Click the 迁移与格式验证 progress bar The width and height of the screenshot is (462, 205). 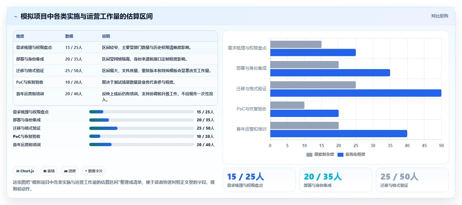point(142,128)
